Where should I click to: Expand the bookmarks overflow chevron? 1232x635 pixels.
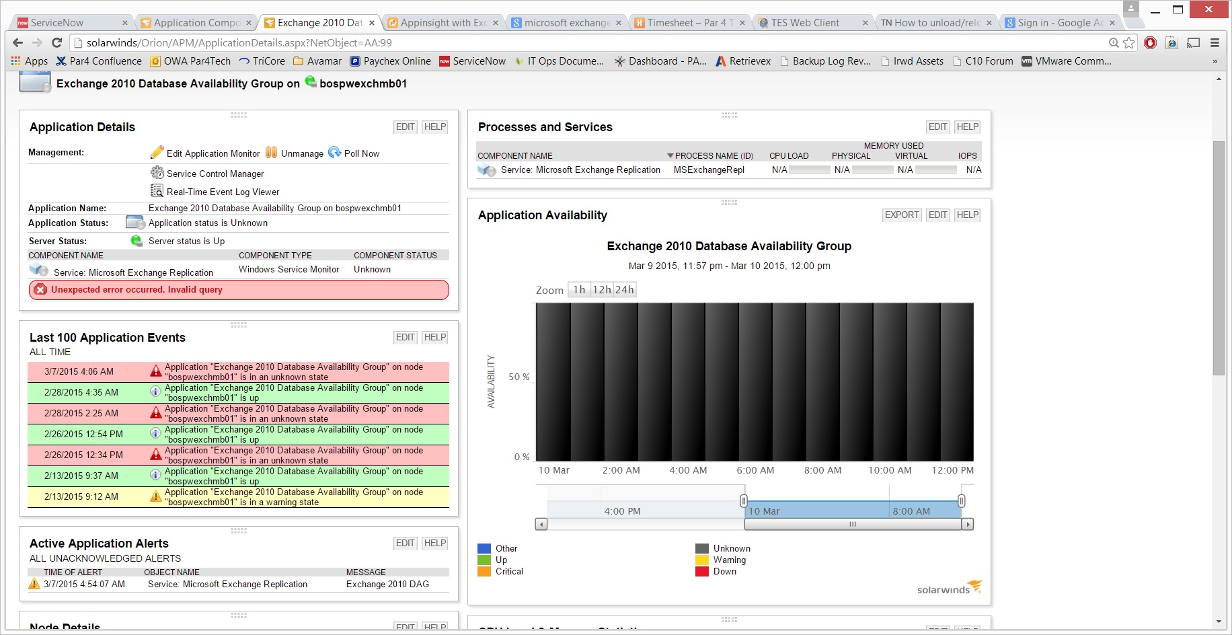(x=1215, y=61)
